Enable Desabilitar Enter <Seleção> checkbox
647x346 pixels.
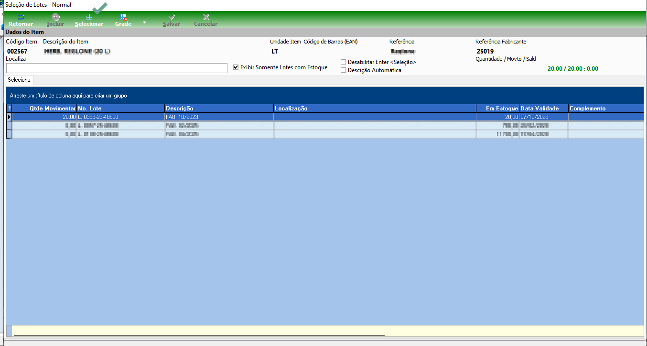point(344,62)
